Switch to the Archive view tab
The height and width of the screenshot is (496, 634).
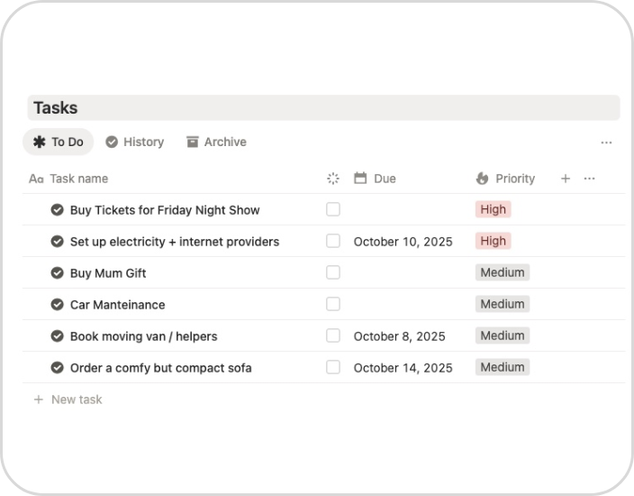pos(216,142)
